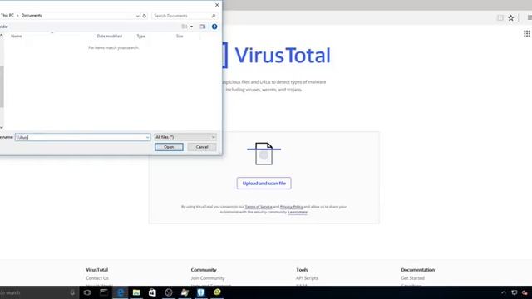Cancel the file open dialog
532x299 pixels.
(x=202, y=147)
